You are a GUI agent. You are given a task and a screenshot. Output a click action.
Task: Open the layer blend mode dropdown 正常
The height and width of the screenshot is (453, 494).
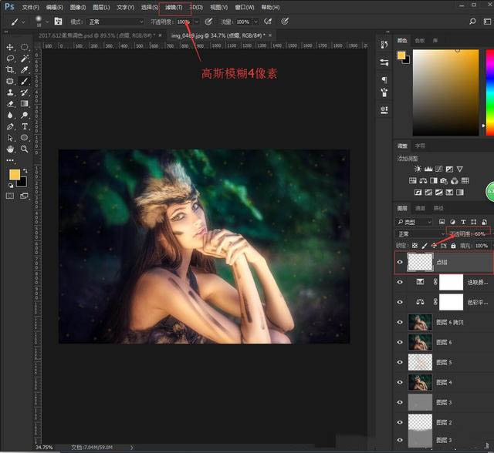pyautogui.click(x=420, y=233)
